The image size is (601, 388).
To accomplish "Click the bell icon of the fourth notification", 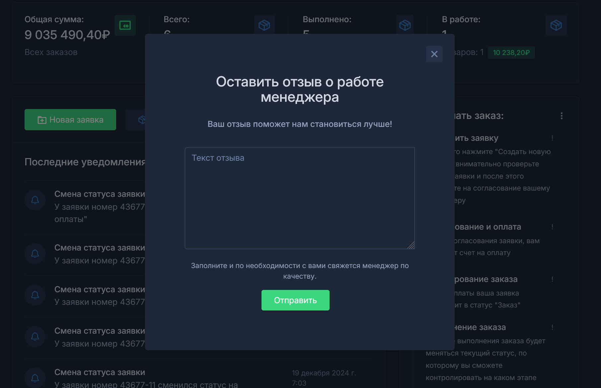I will [x=35, y=337].
